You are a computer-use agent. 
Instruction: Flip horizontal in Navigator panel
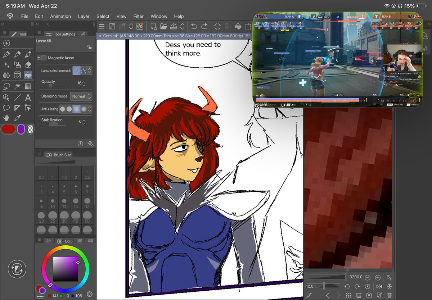click(379, 287)
